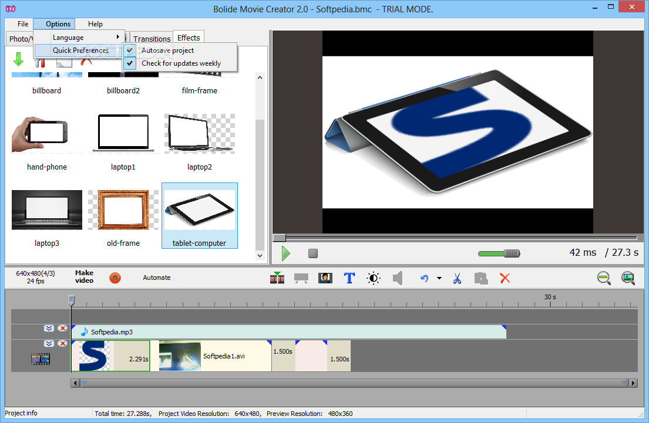Screen dimensions: 649x423
Task: Open brightness and contrast adjustment icon
Action: [374, 278]
